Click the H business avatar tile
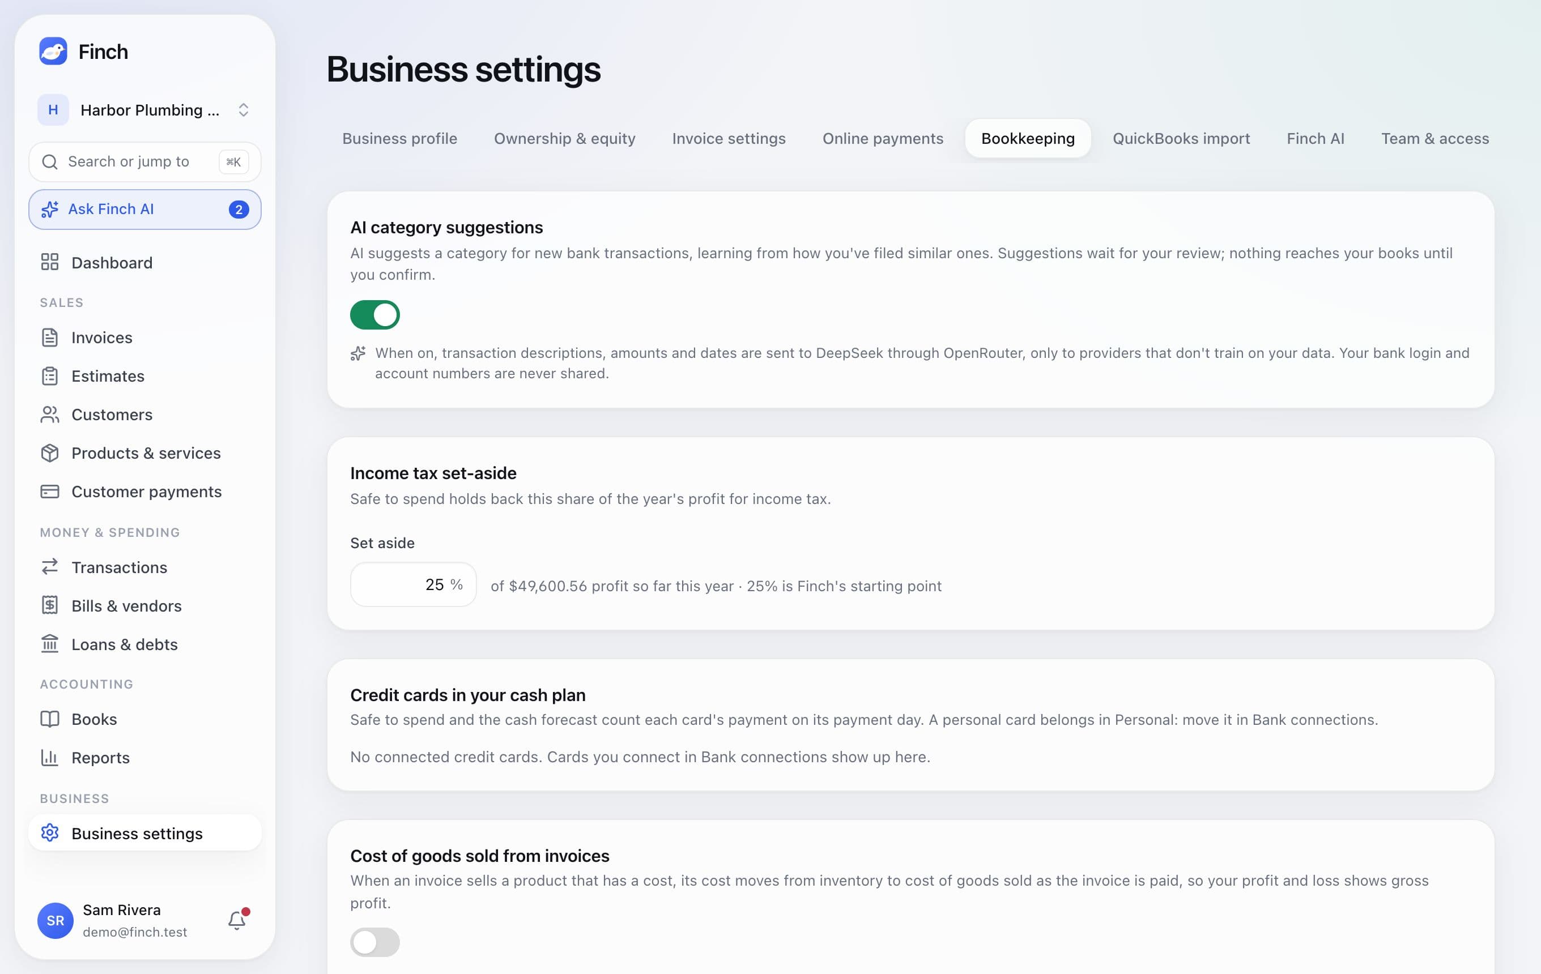The height and width of the screenshot is (974, 1541). pyautogui.click(x=53, y=110)
